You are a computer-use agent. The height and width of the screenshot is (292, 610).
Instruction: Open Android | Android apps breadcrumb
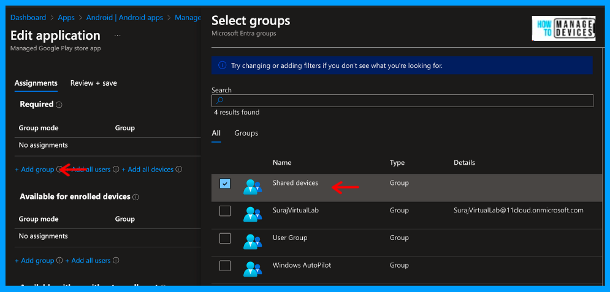click(124, 18)
